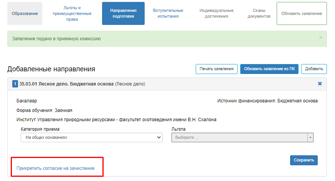Click the Добавить button
This screenshot has width=335, height=181.
[314, 69]
